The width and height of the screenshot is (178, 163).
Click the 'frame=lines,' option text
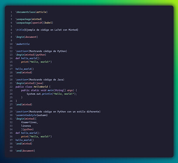30,122
